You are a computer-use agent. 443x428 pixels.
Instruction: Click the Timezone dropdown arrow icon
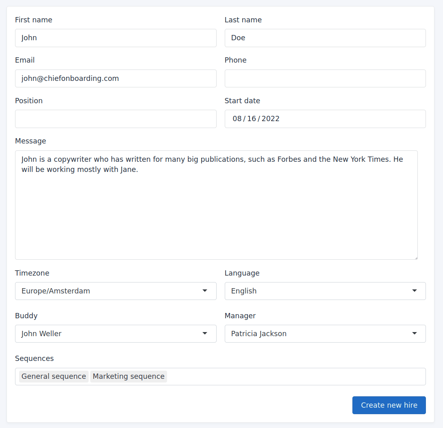pyautogui.click(x=205, y=291)
